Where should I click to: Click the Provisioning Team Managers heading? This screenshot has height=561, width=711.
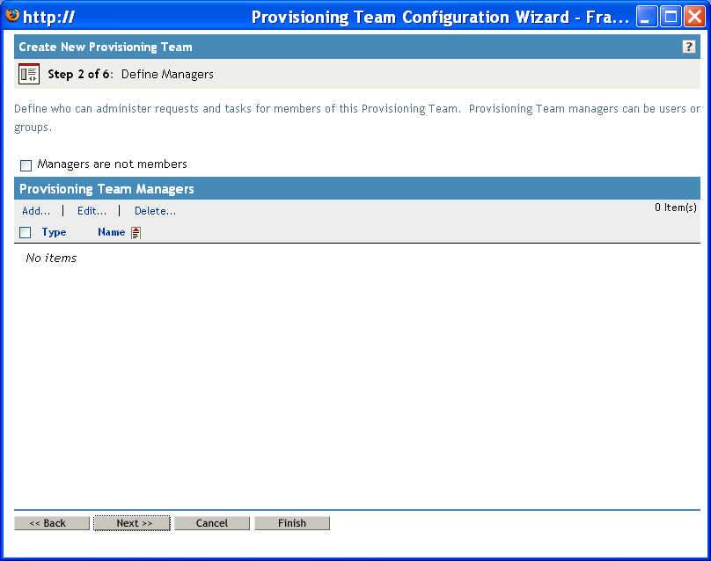pyautogui.click(x=106, y=189)
